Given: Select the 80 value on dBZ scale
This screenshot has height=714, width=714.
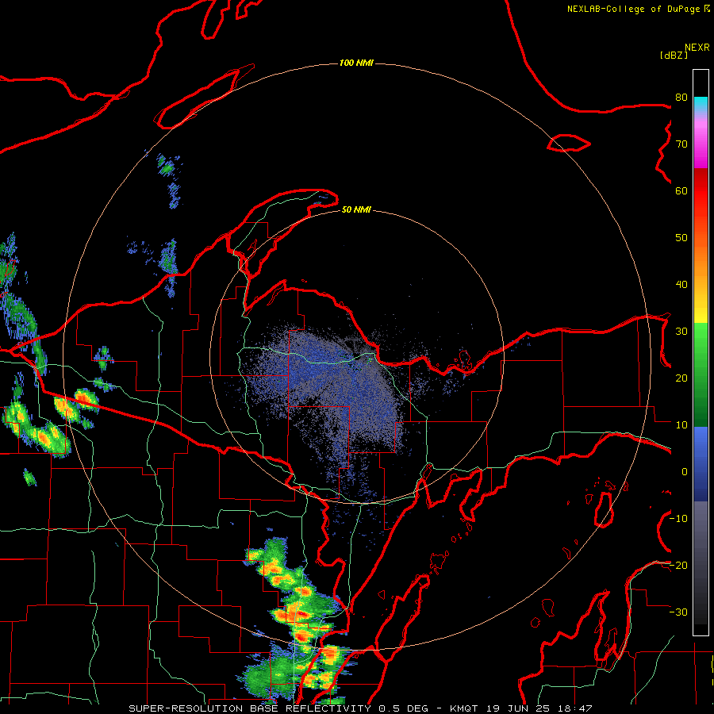Looking at the screenshot, I should tap(681, 98).
